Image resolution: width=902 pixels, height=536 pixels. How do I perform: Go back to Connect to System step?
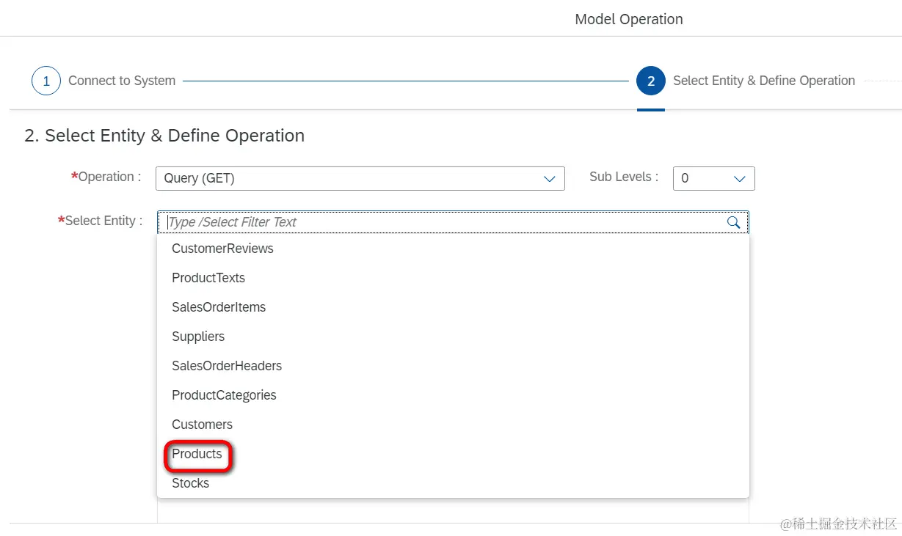tap(122, 81)
